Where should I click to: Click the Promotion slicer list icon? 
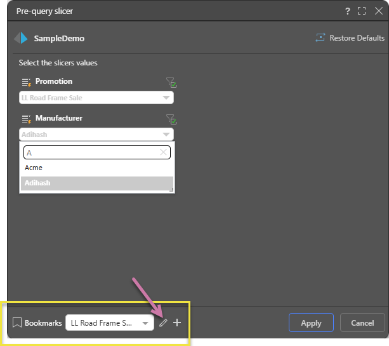click(x=26, y=82)
